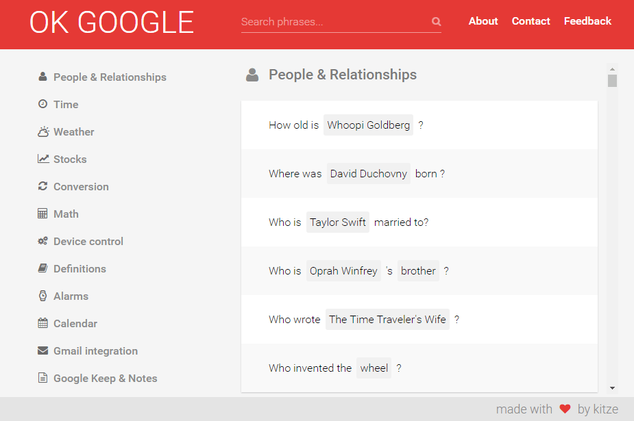Click the Conversion refresh arrows icon
Image resolution: width=634 pixels, height=421 pixels.
pos(42,186)
